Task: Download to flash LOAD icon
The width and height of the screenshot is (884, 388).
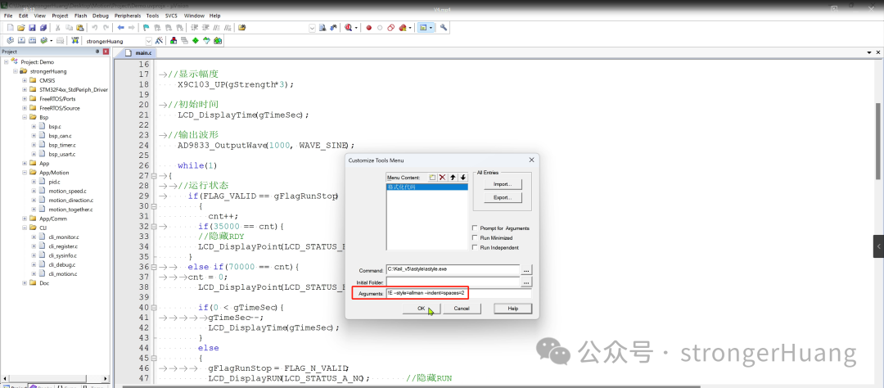Action: pyautogui.click(x=75, y=41)
